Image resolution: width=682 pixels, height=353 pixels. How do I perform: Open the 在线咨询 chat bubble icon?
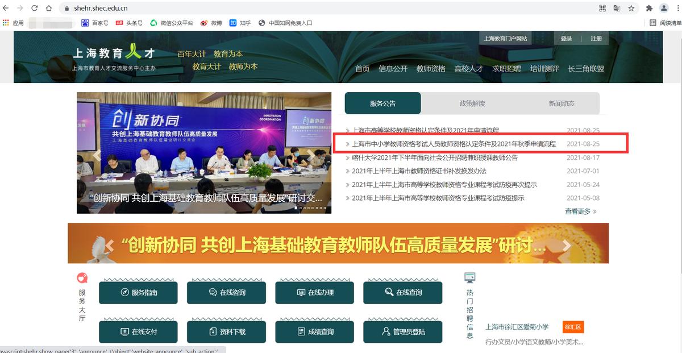click(x=213, y=292)
